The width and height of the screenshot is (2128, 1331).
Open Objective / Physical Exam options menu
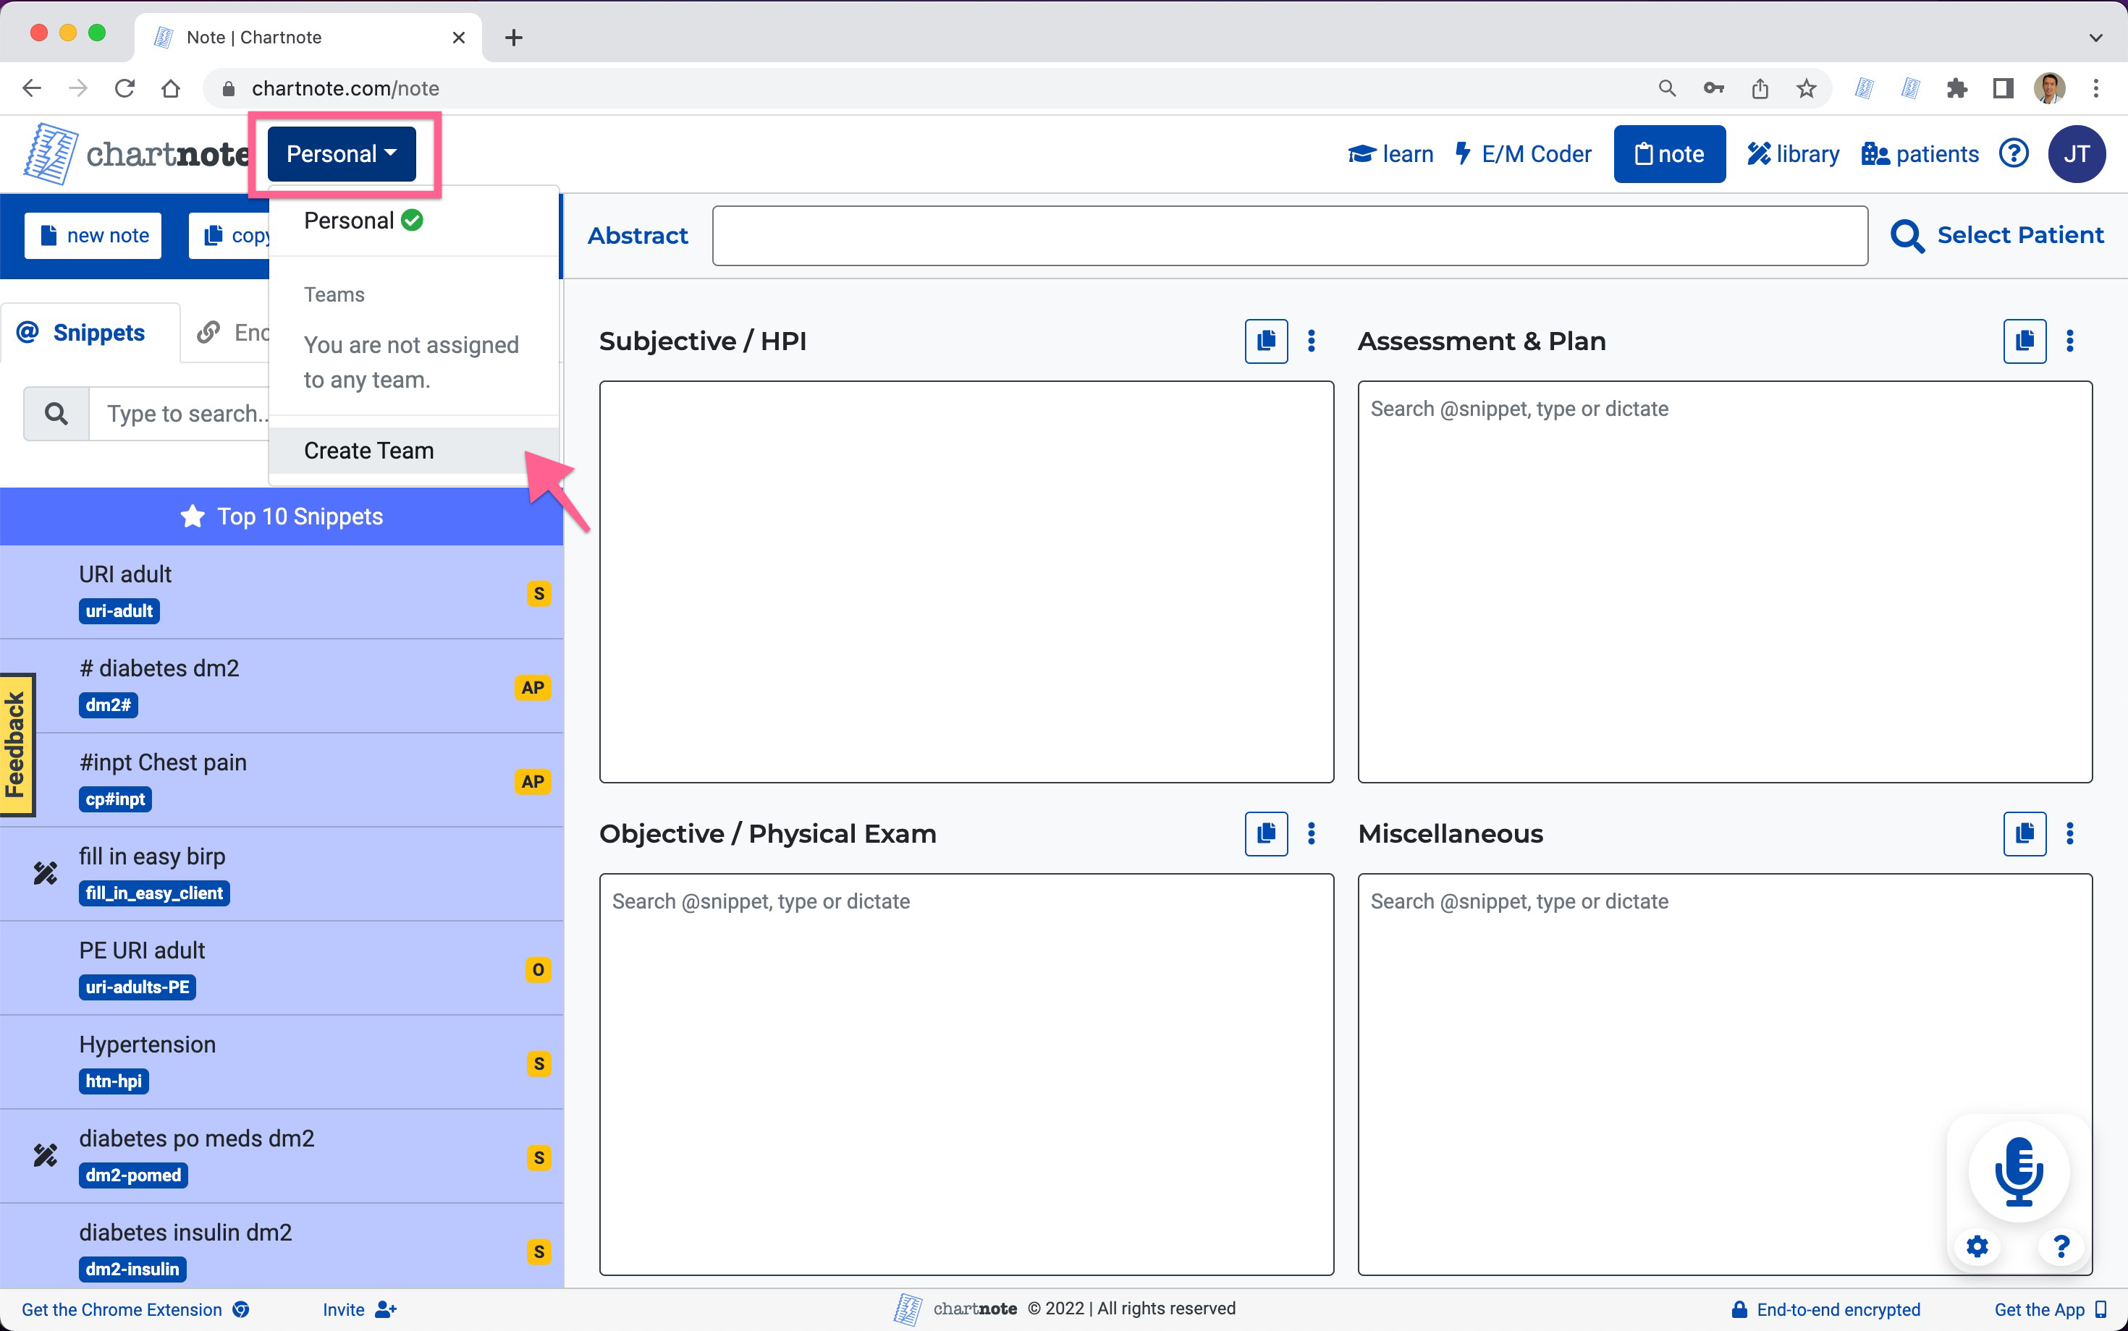coord(1312,833)
